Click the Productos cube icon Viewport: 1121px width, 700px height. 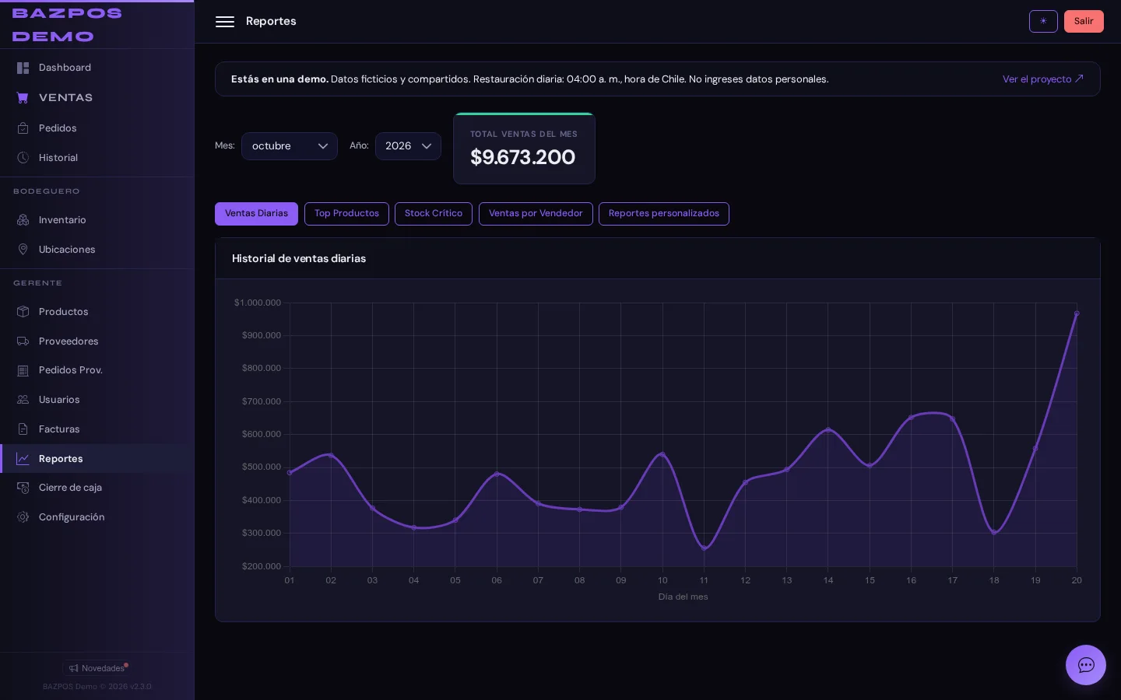coord(23,312)
